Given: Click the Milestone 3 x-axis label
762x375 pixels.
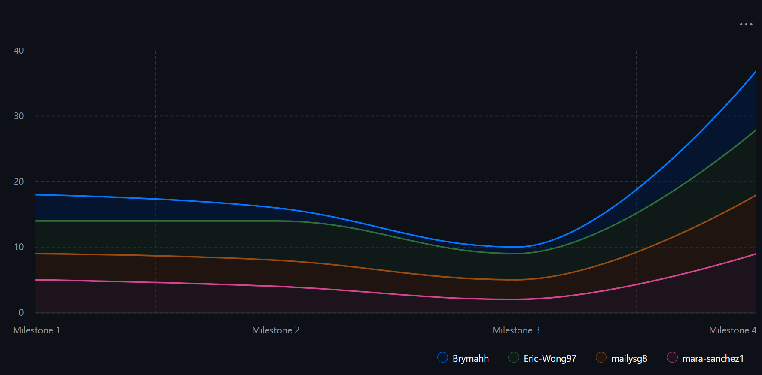Looking at the screenshot, I should point(516,330).
